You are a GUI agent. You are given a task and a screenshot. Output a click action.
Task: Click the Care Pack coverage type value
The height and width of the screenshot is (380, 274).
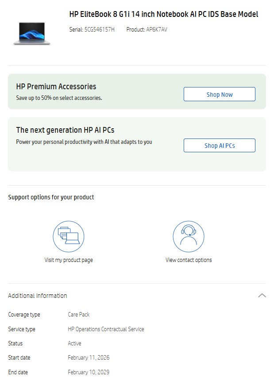(x=79, y=314)
